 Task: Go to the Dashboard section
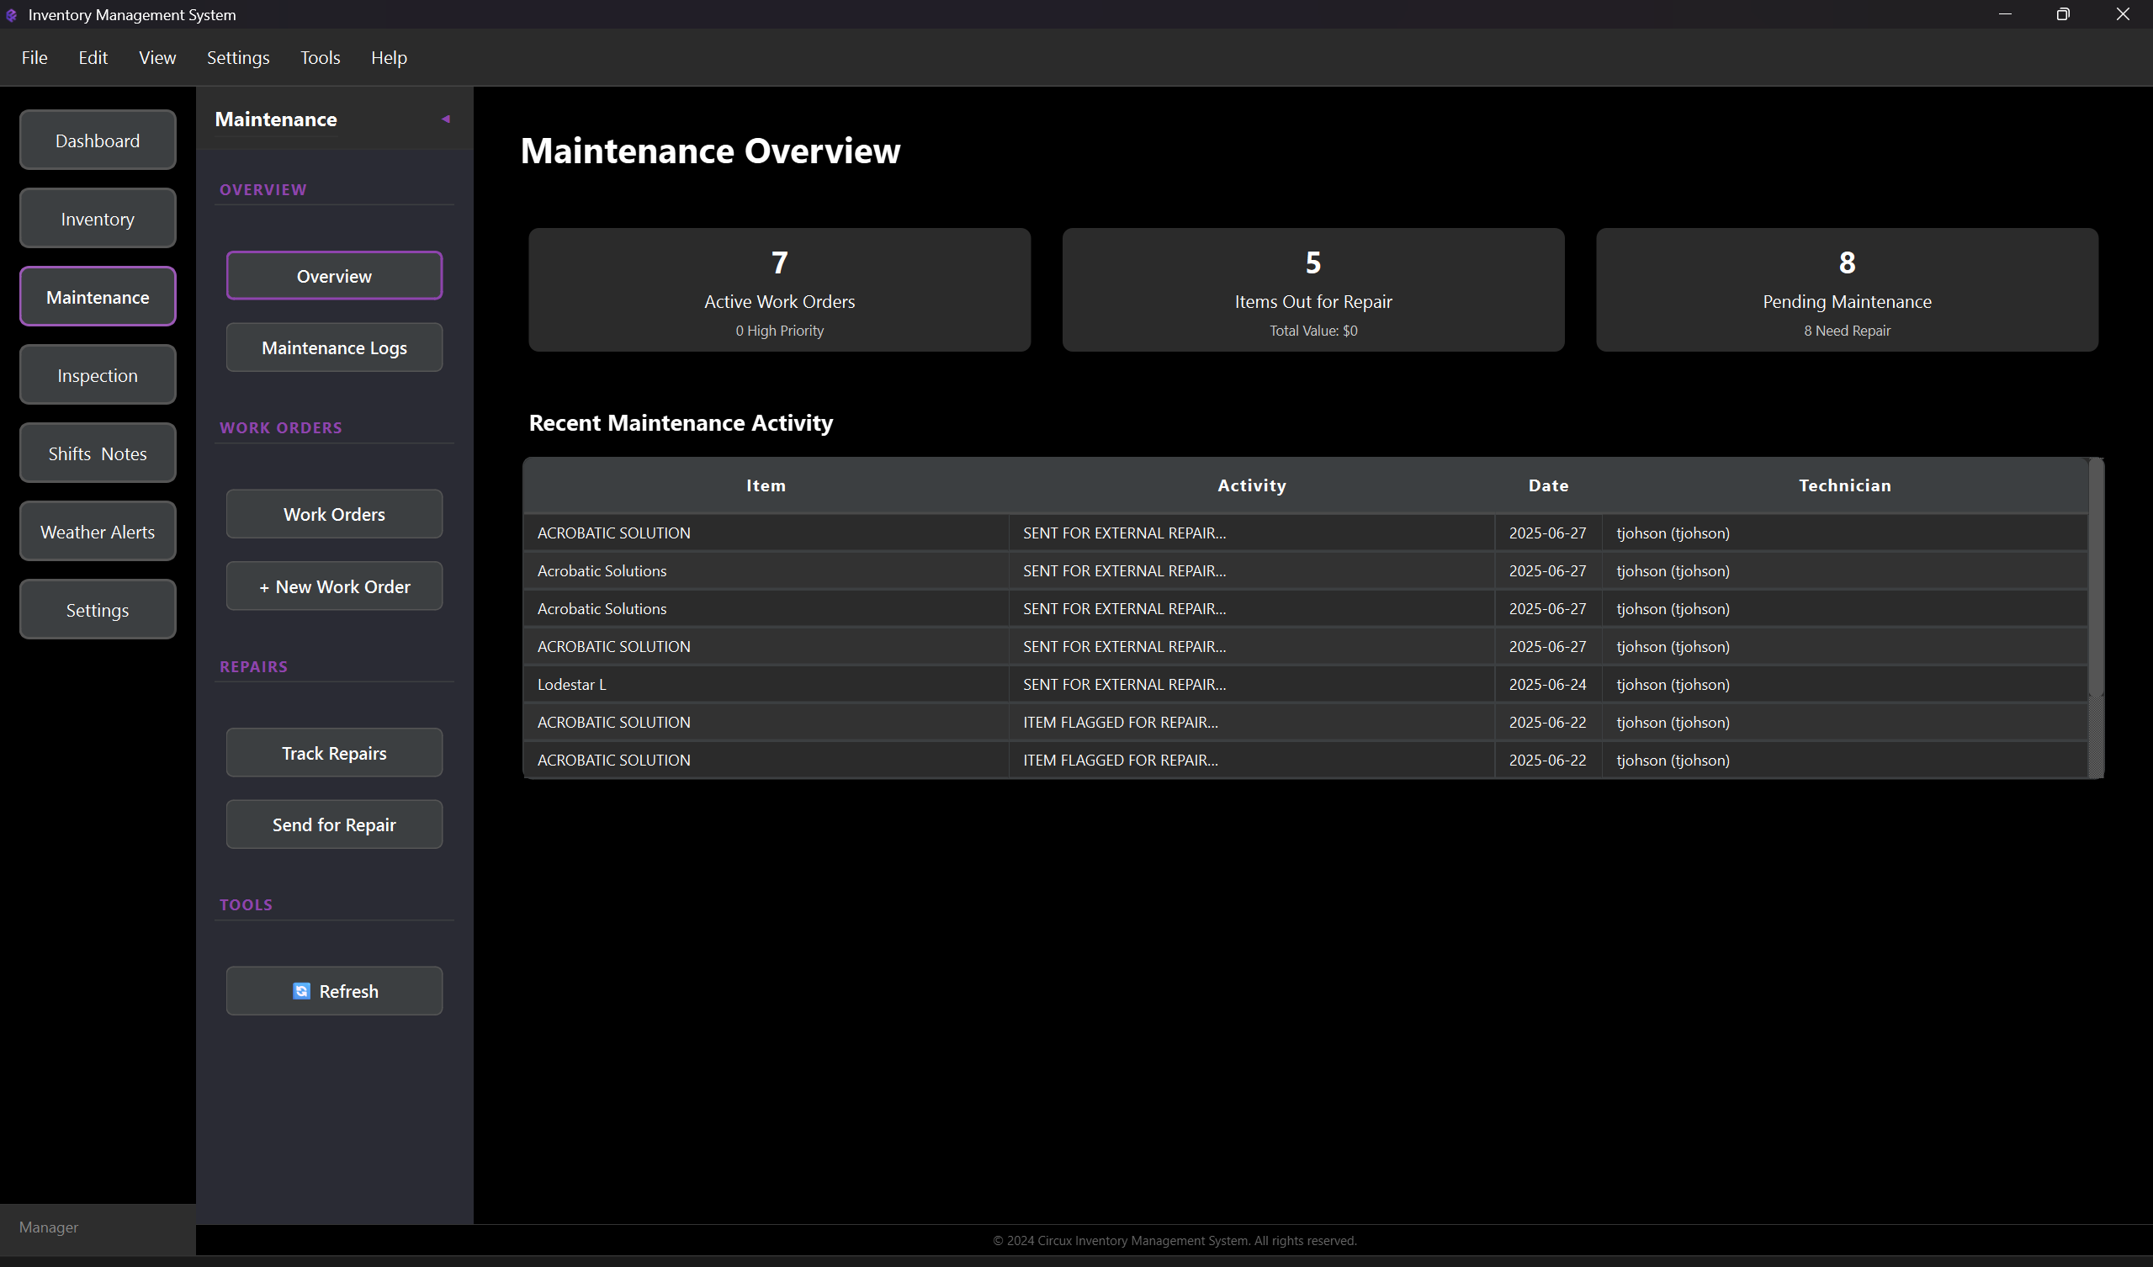click(x=98, y=140)
